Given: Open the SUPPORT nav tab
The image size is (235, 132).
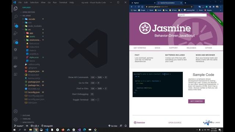Looking at the screenshot, I should tap(173, 48).
